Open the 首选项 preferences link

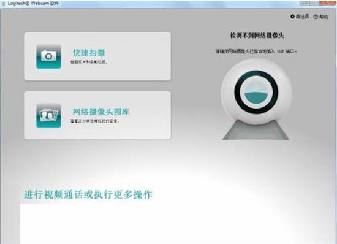click(x=302, y=17)
